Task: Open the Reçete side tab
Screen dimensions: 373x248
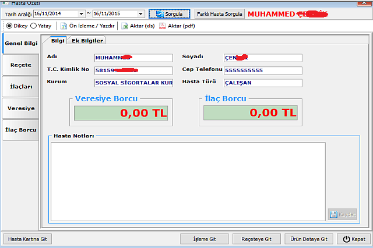Action: [20, 65]
